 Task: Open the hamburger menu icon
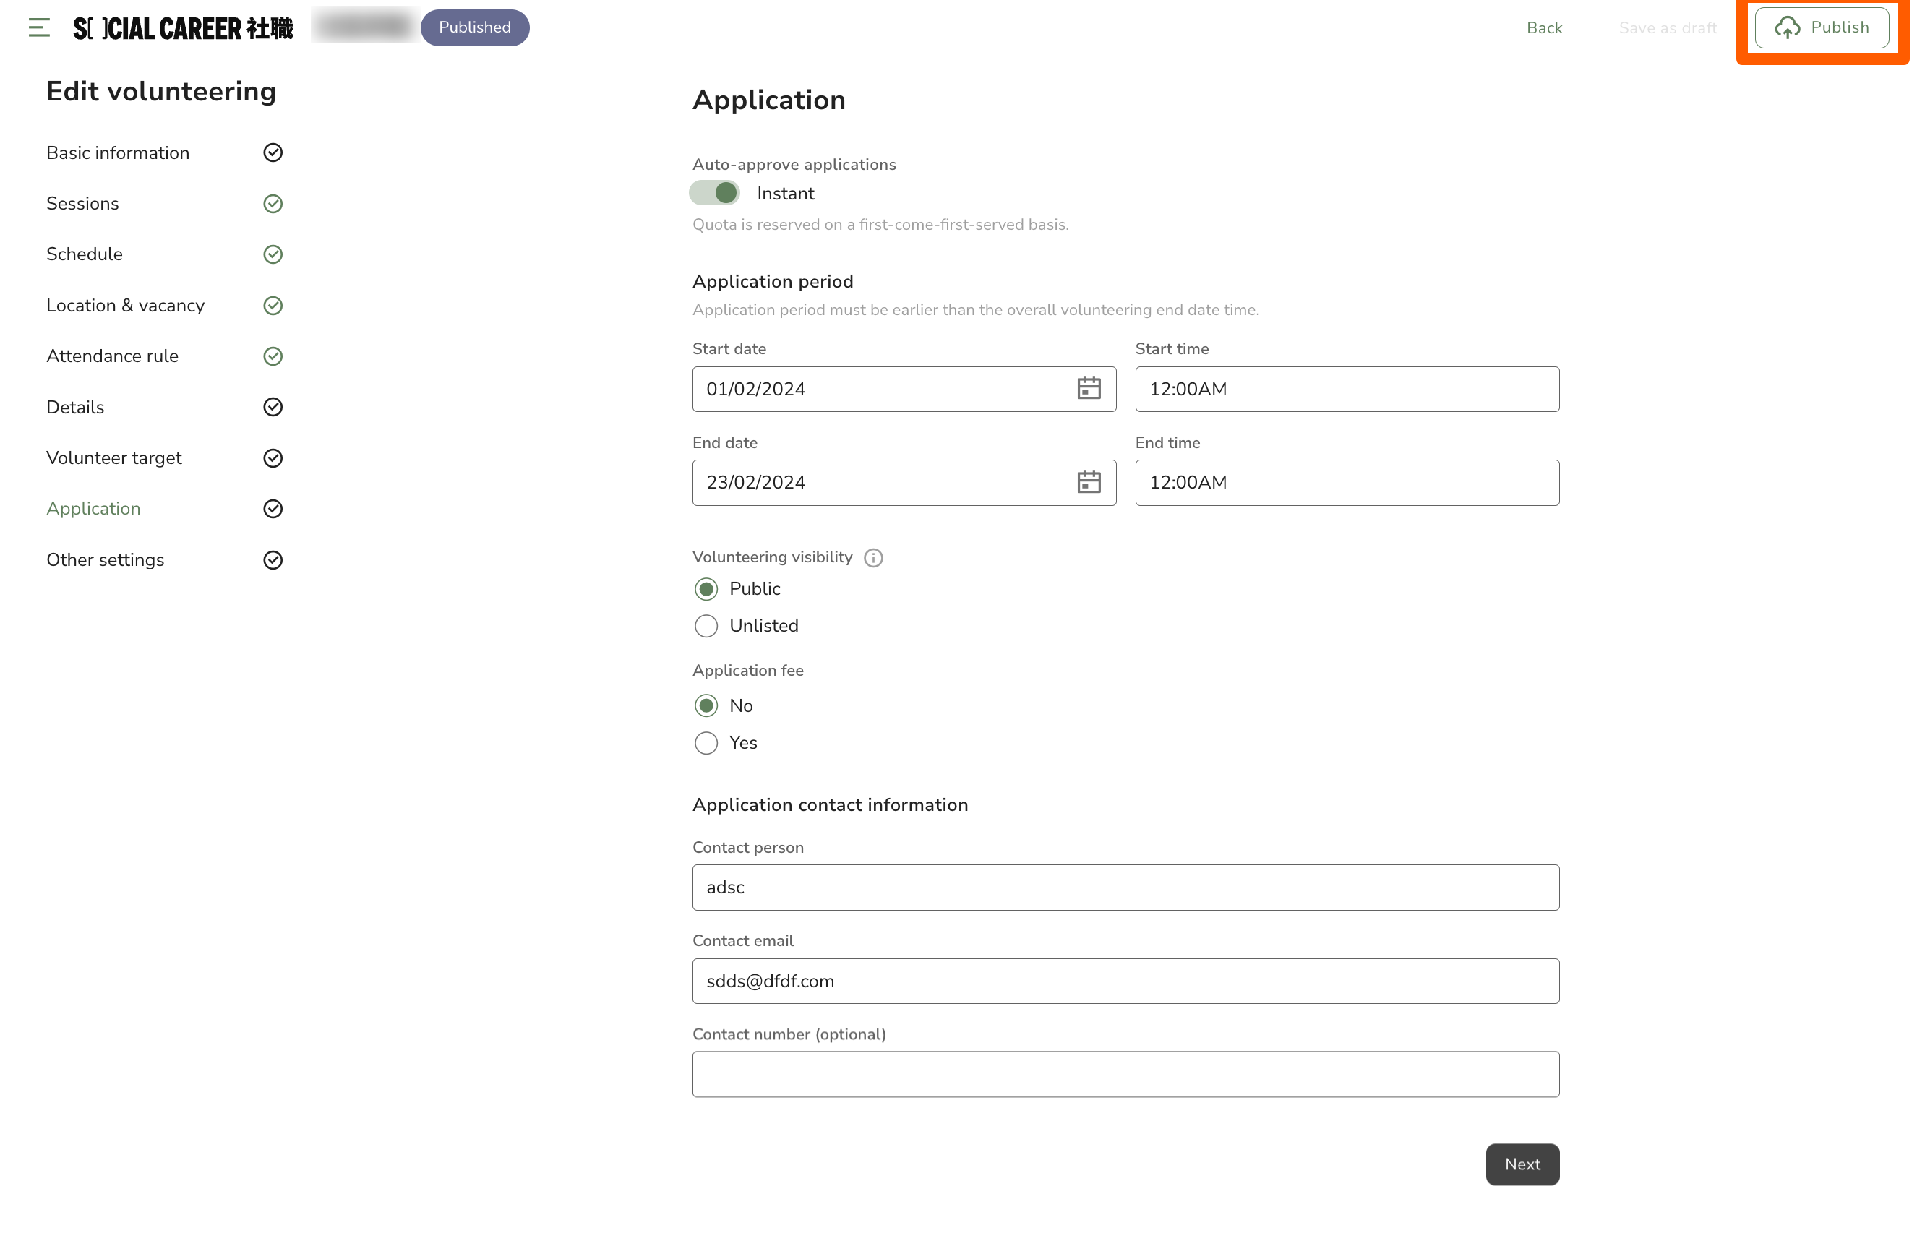click(38, 27)
